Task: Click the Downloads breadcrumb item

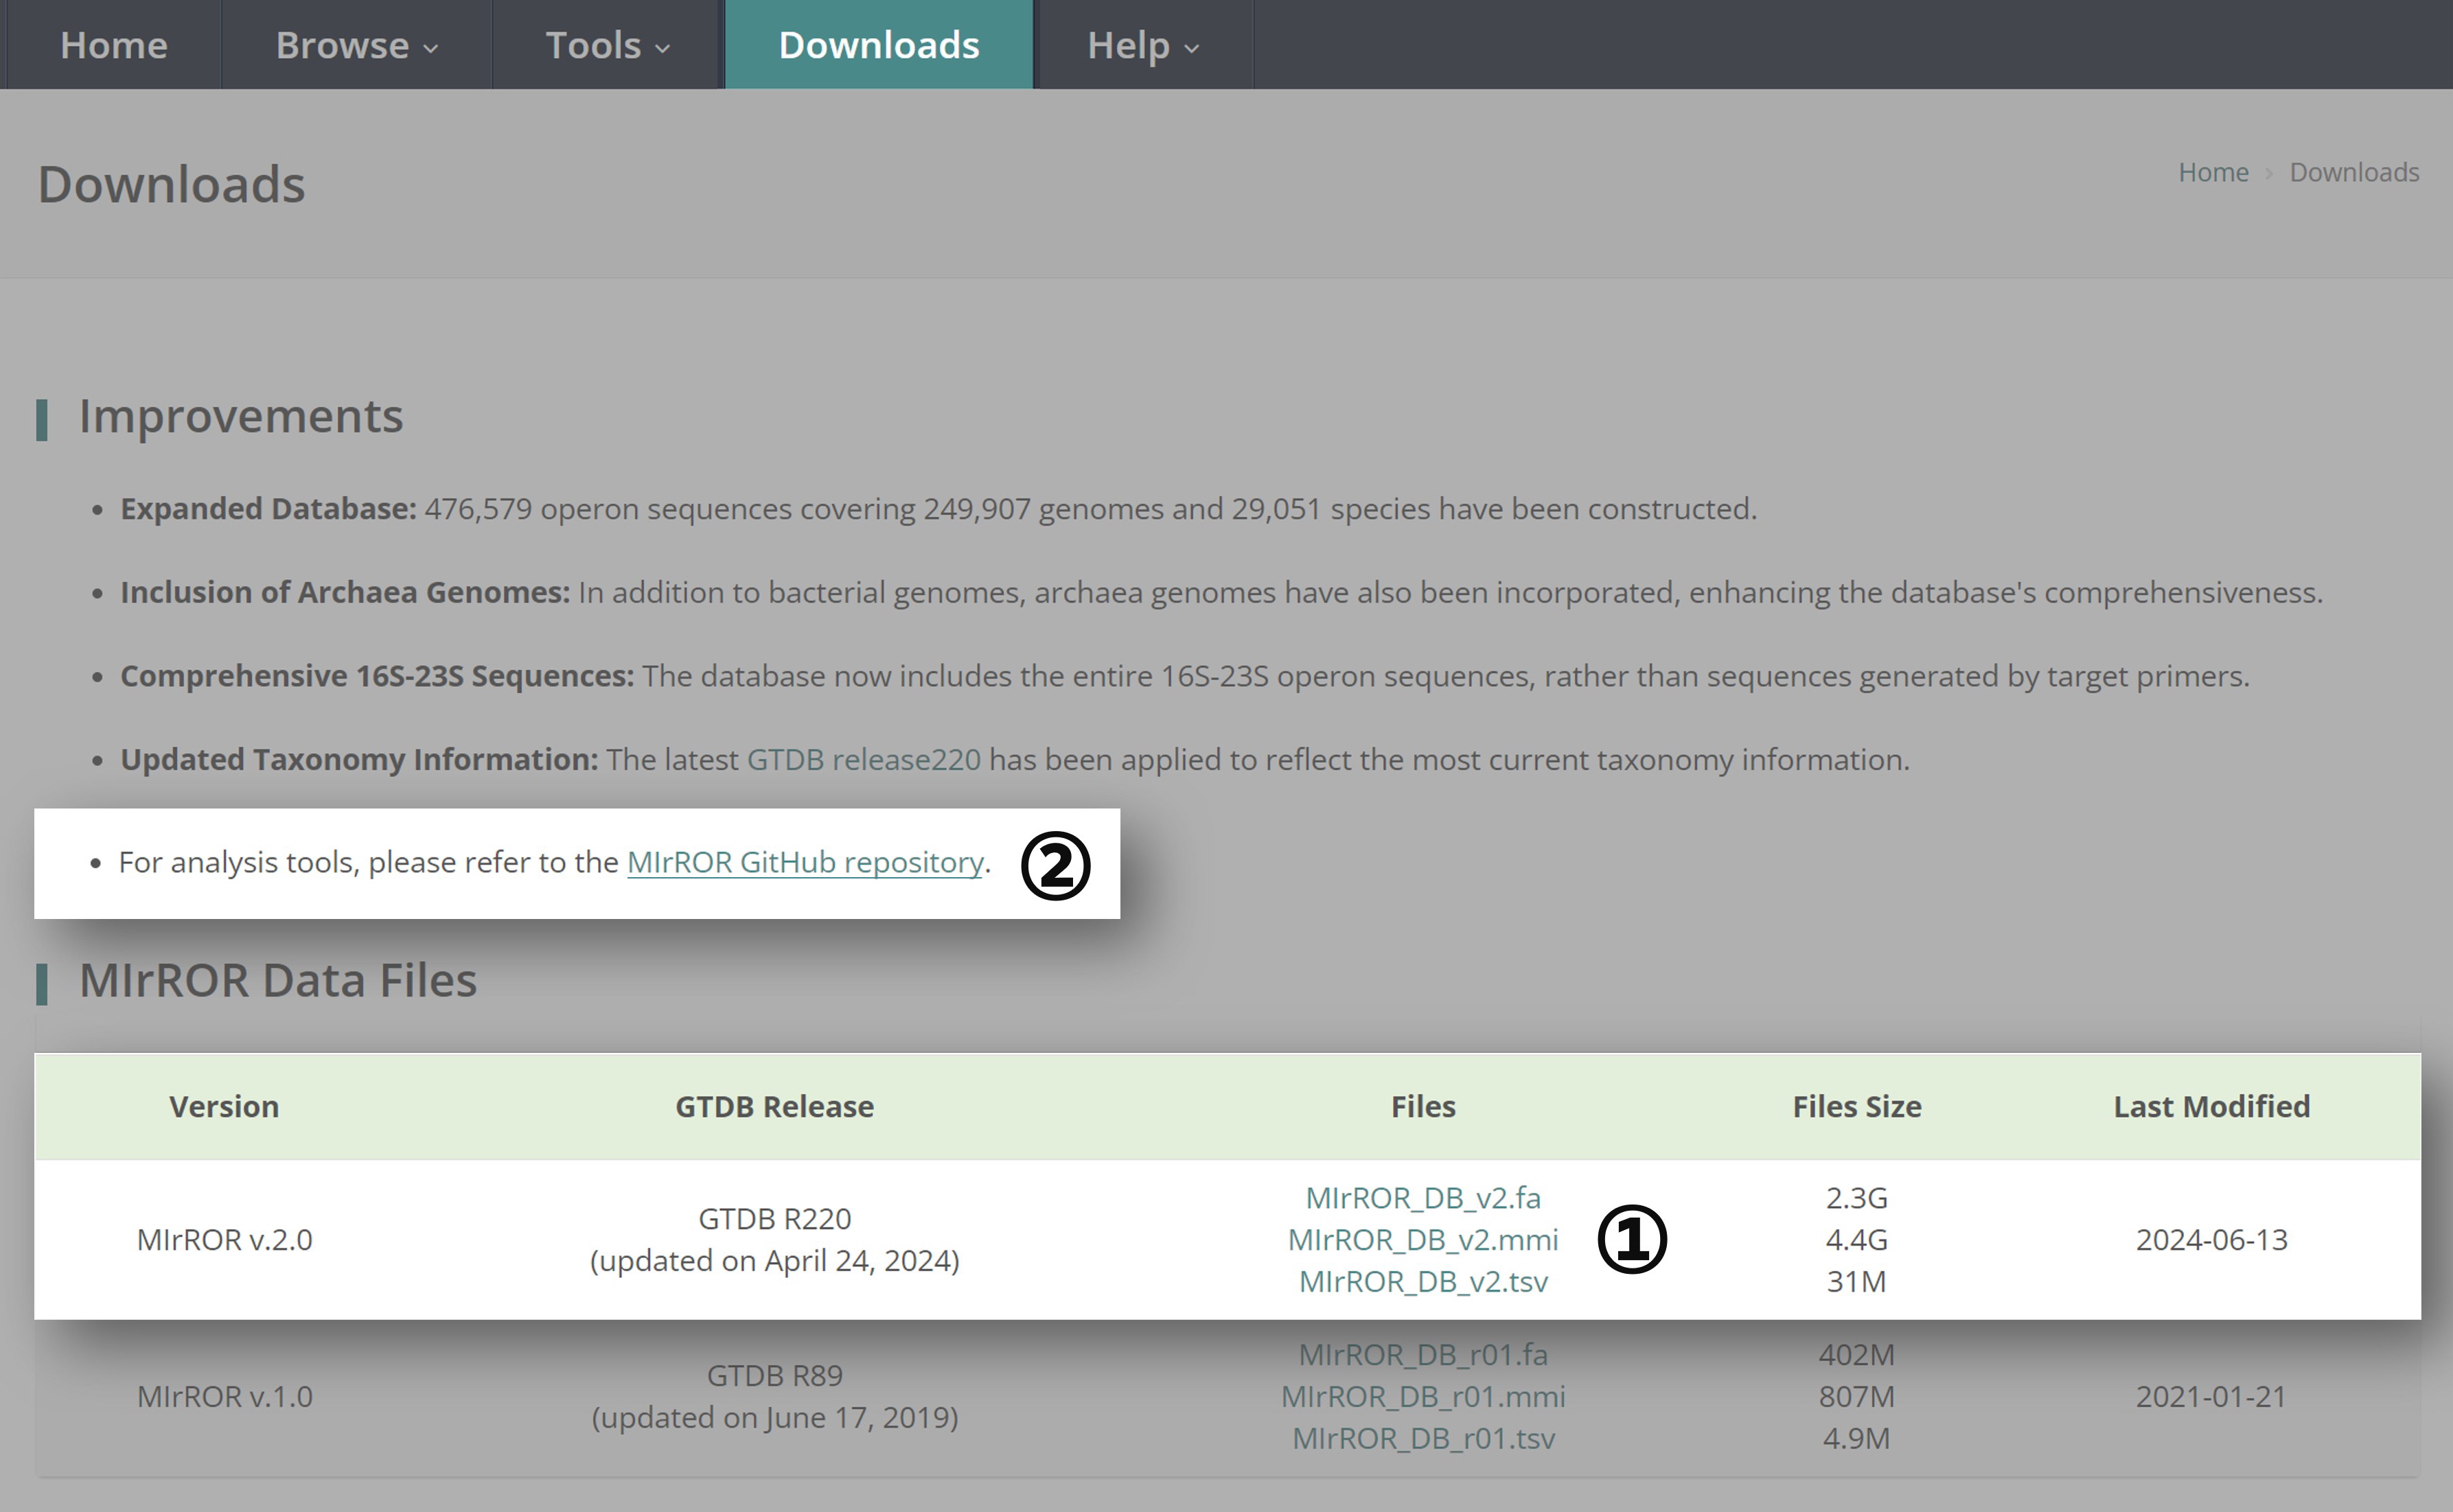Action: pyautogui.click(x=2353, y=172)
